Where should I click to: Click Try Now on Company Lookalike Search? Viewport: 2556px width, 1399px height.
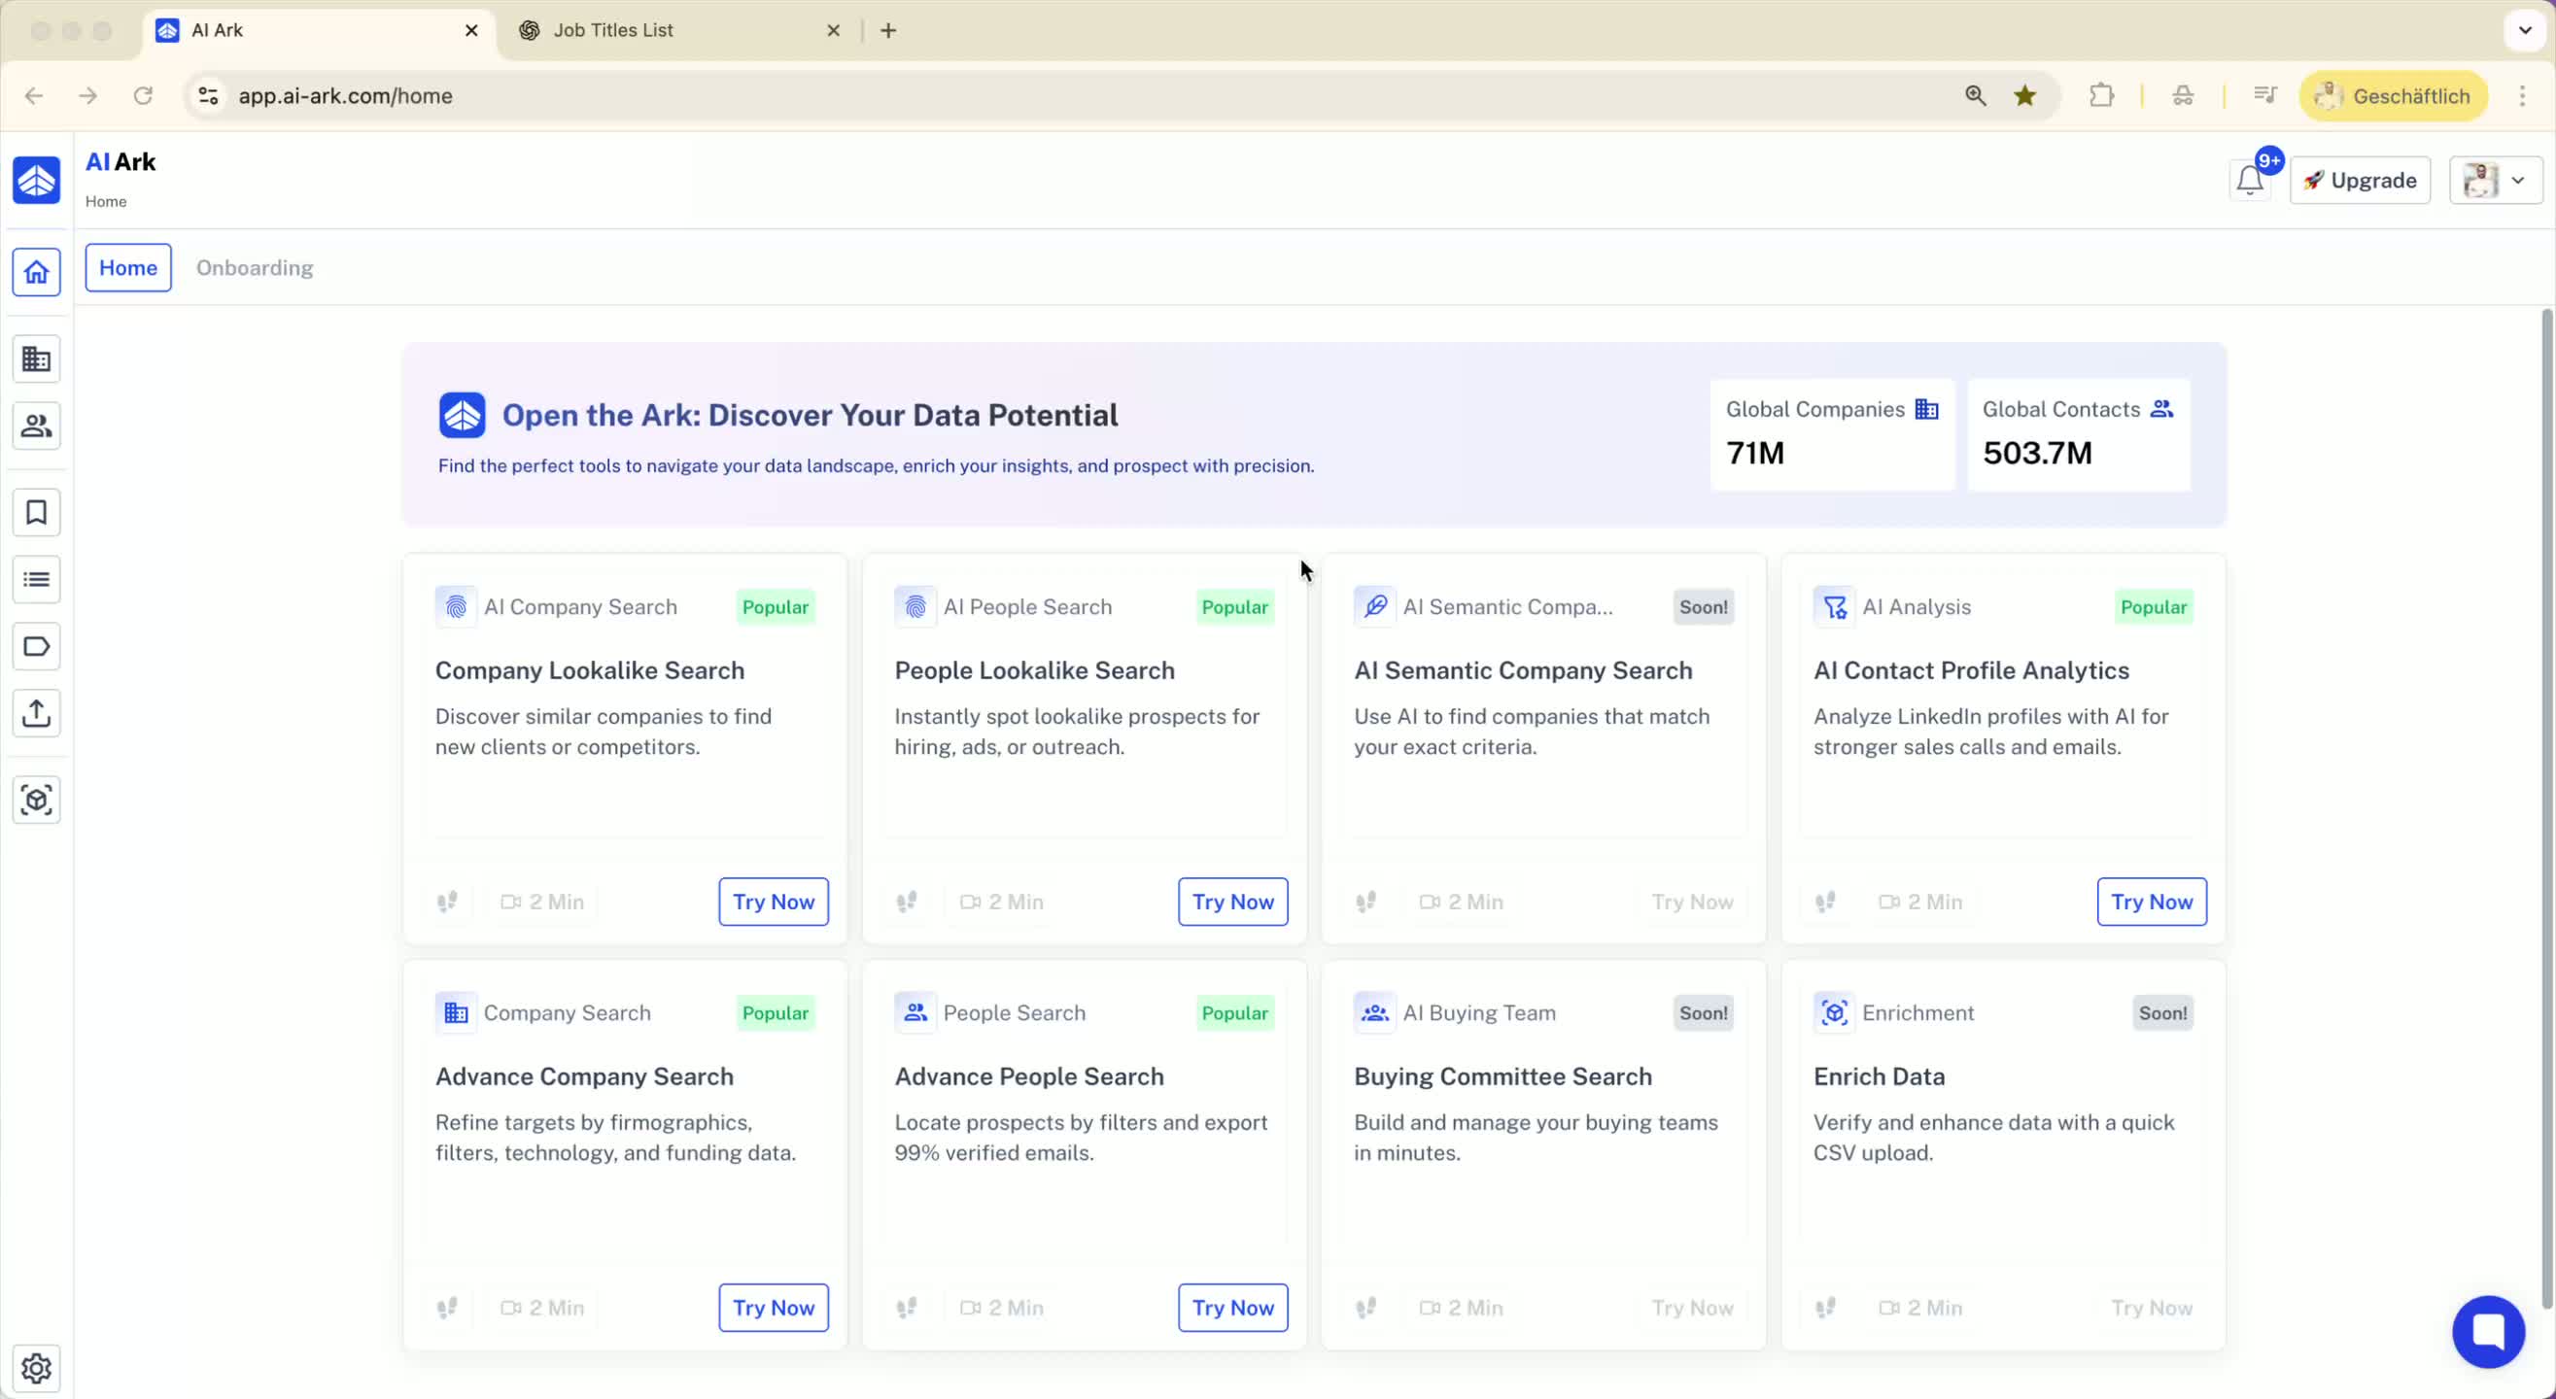pyautogui.click(x=773, y=902)
